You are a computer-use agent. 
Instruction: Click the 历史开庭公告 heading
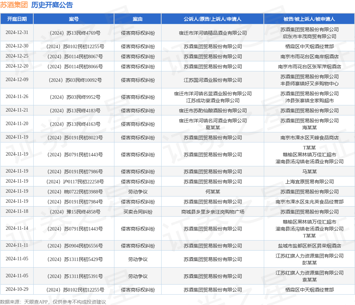coord(52,5)
